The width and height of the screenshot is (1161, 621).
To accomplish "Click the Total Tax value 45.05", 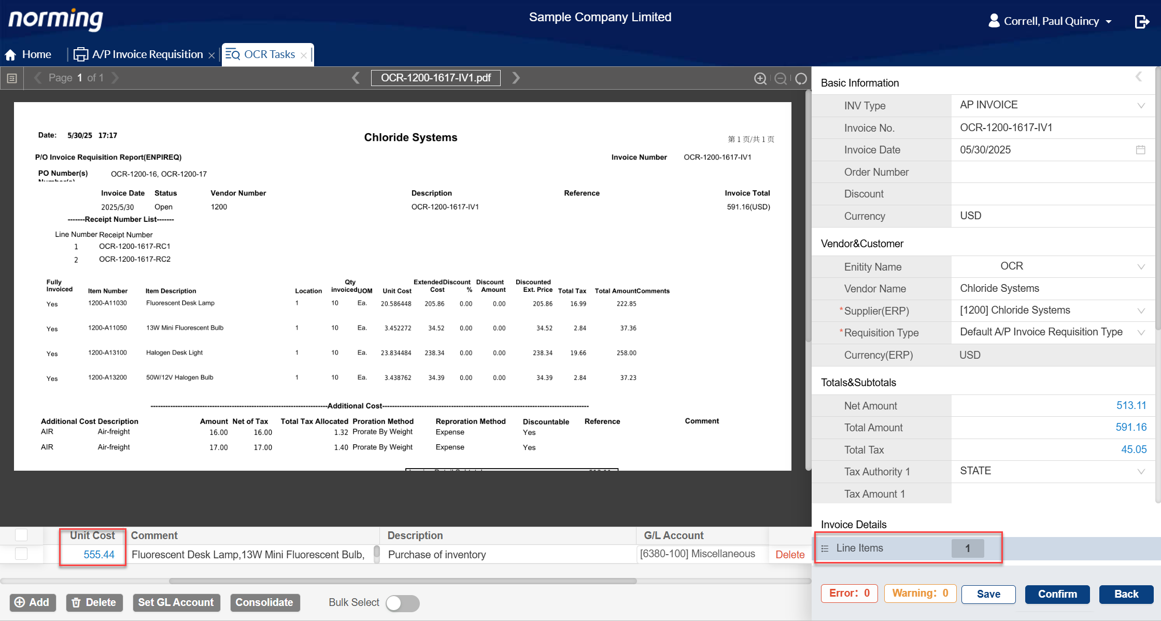I will [x=1134, y=449].
